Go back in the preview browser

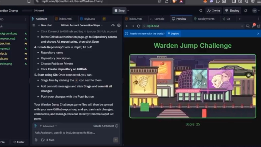pyautogui.click(x=127, y=26)
